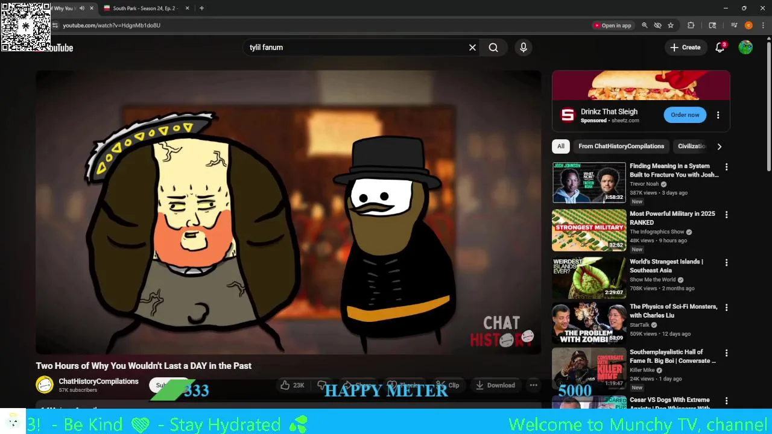Open the YouTube account avatar menu
The height and width of the screenshot is (434, 772).
(745, 48)
